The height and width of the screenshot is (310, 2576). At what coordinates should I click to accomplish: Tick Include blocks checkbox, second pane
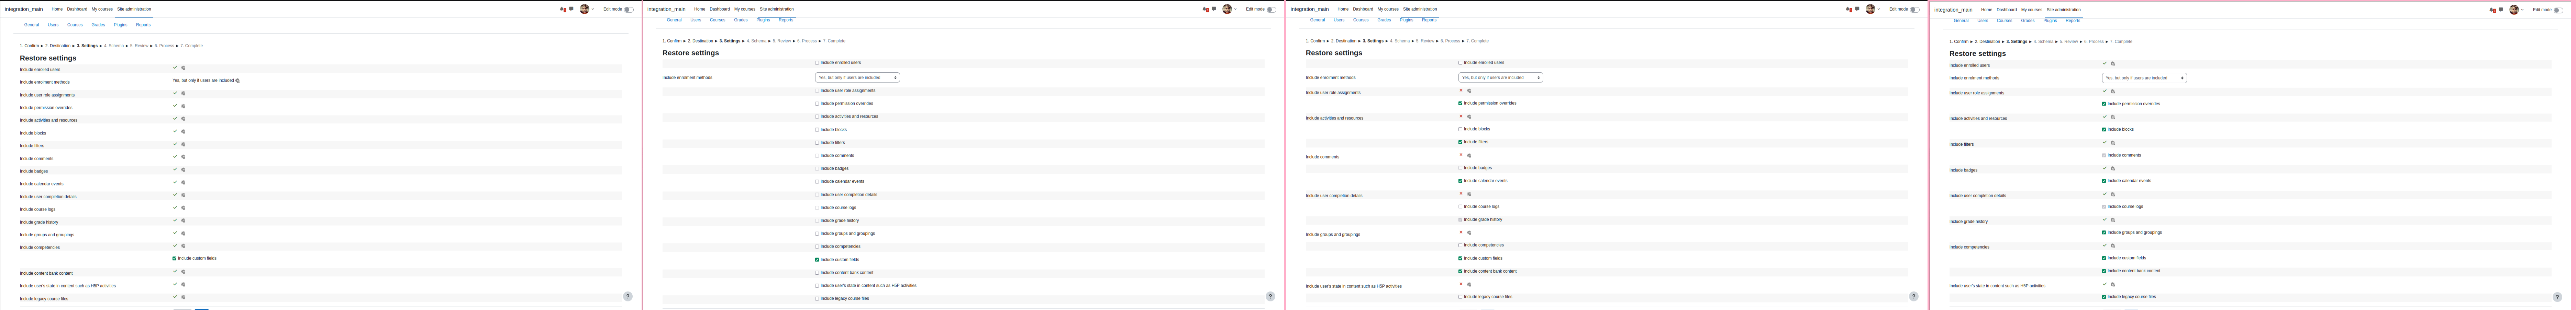817,130
